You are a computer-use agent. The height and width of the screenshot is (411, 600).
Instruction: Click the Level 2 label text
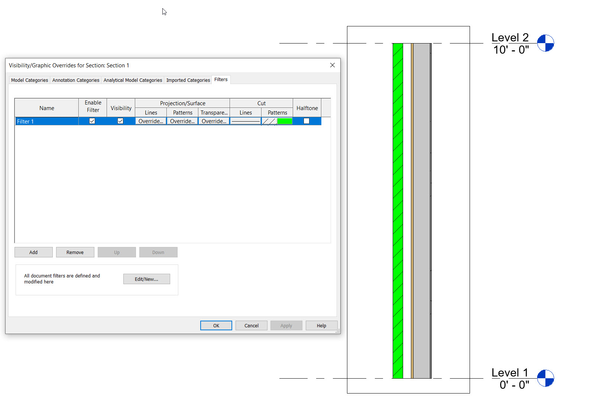point(510,38)
